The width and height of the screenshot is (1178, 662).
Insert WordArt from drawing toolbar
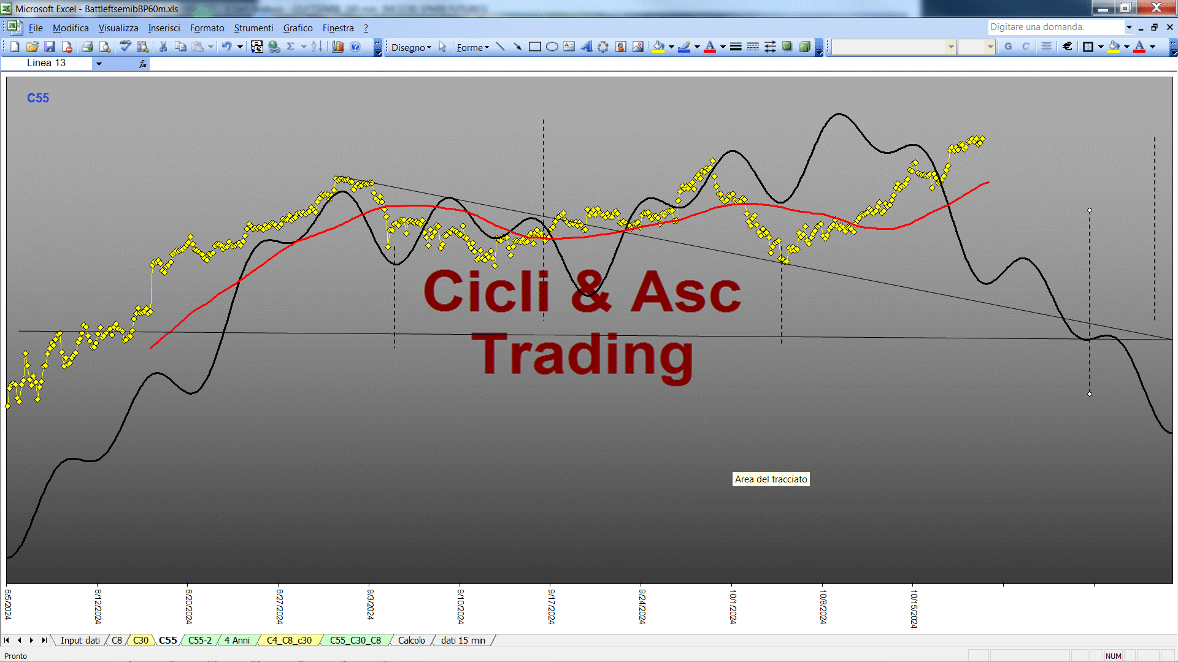coord(586,47)
